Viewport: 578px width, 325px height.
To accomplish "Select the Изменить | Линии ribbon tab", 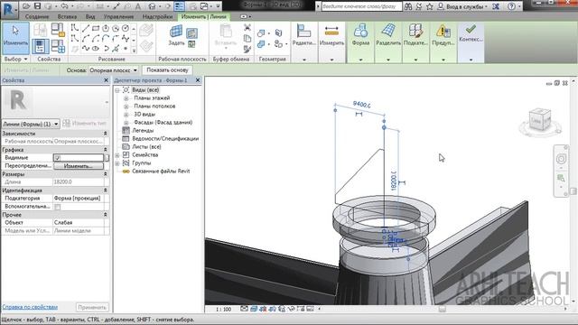I will click(203, 16).
